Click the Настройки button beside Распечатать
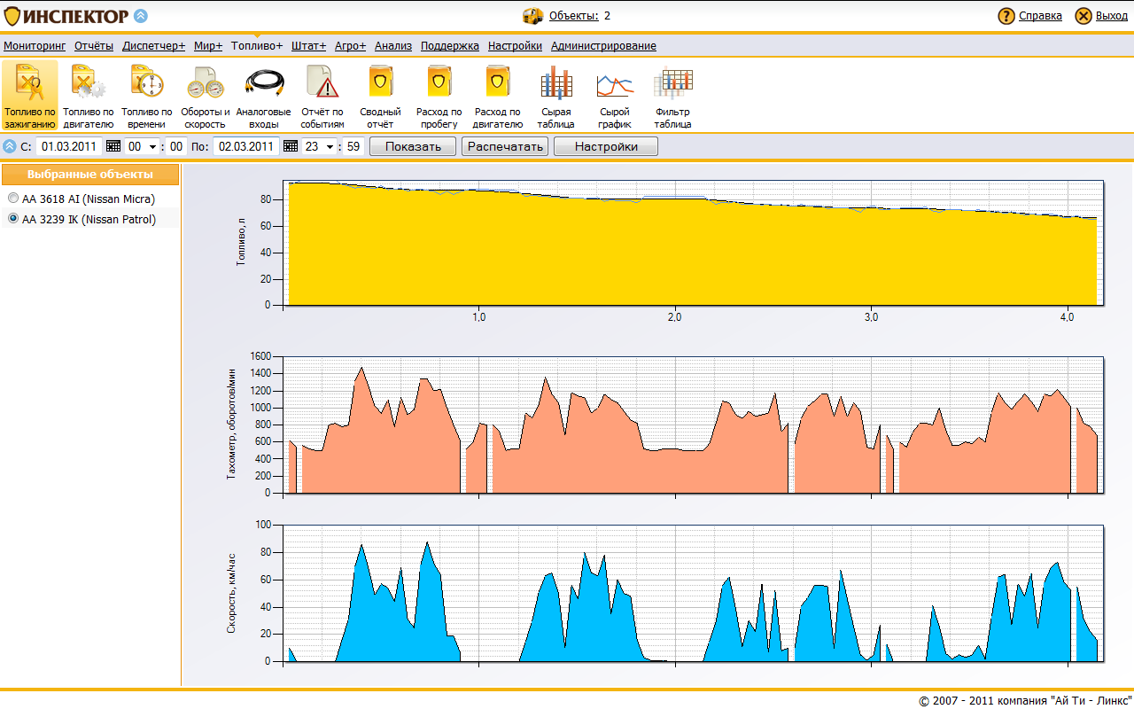This screenshot has width=1134, height=709. [606, 146]
